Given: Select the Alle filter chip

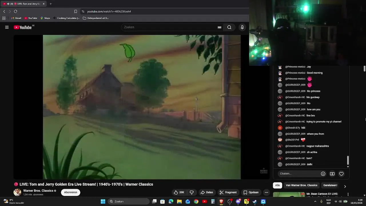Looking at the screenshot, I should [277, 185].
